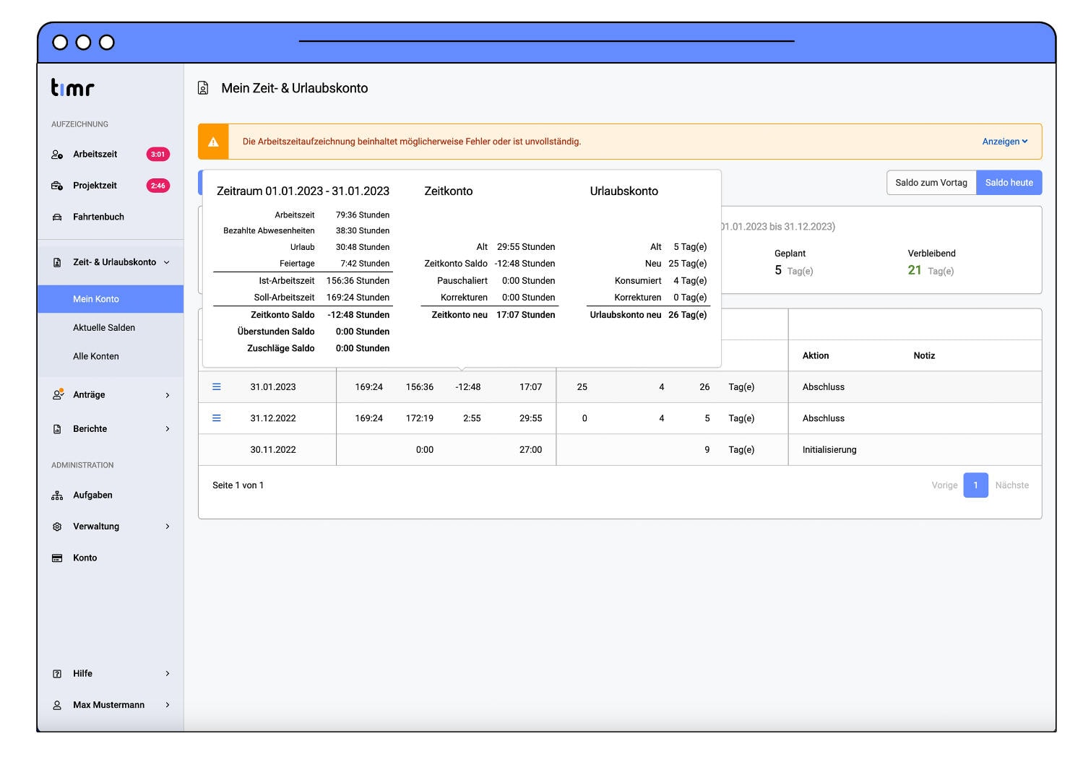
Task: Click the Projektzeit briefcase icon
Action: tap(57, 186)
